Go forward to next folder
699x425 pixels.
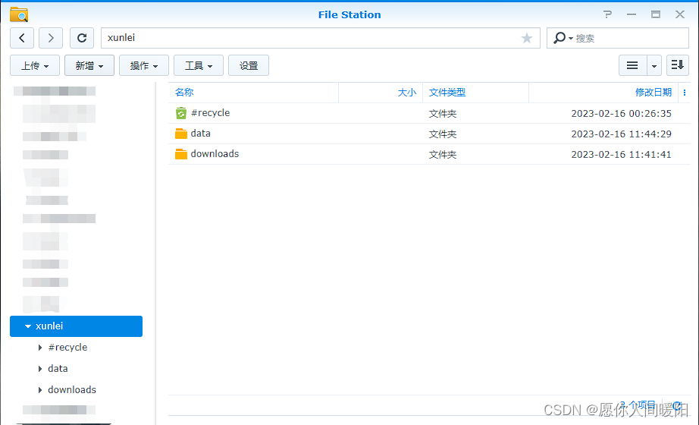[x=50, y=38]
